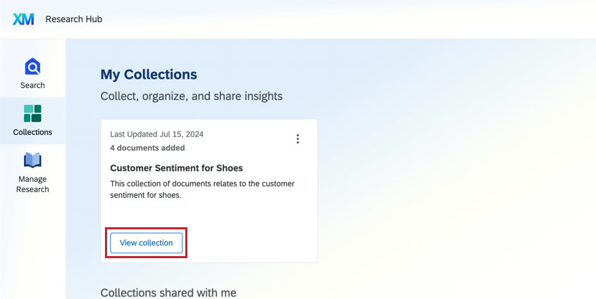Click the Collect, organize, and share insights subtitle

191,96
